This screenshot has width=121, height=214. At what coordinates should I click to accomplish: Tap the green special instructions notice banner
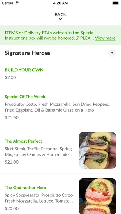click(60, 35)
